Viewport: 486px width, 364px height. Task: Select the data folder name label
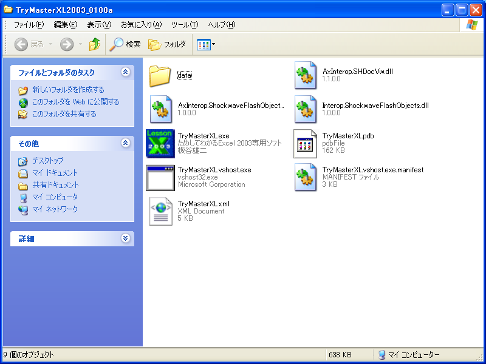(x=185, y=75)
